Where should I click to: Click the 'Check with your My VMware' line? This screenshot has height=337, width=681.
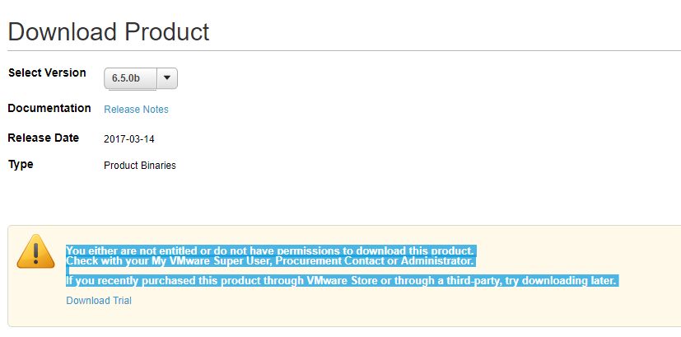click(270, 261)
